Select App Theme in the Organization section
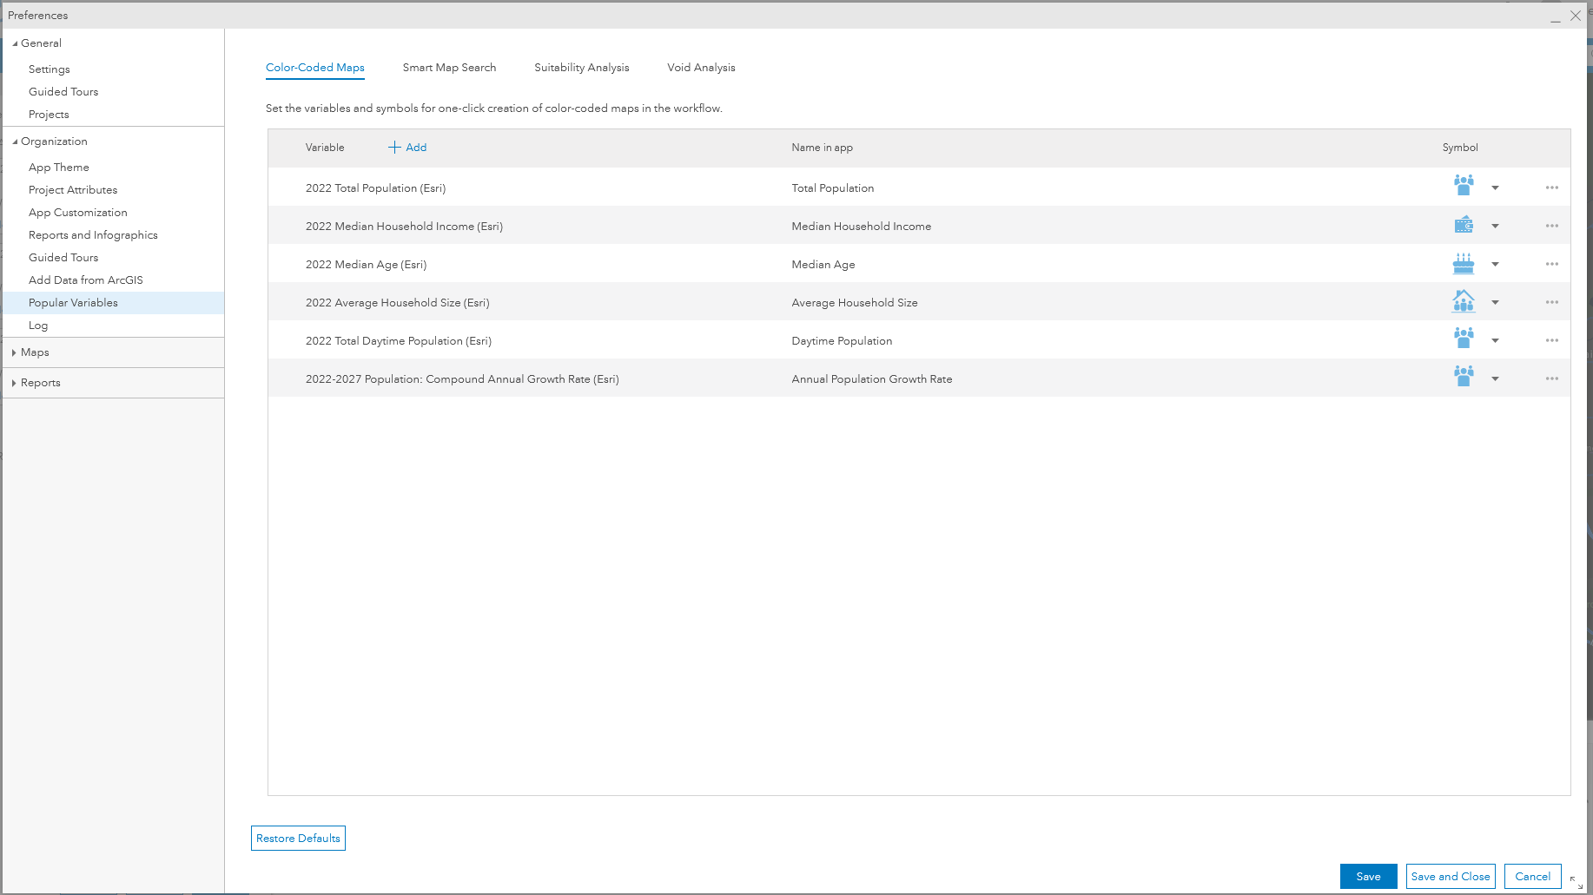The height and width of the screenshot is (895, 1593). pos(59,167)
